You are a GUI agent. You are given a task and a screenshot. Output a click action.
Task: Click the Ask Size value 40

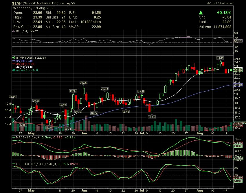pyautogui.click(x=63, y=27)
